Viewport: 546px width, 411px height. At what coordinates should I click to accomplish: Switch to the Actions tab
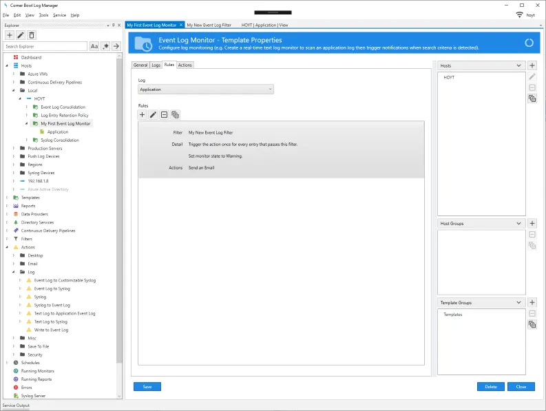pyautogui.click(x=185, y=65)
